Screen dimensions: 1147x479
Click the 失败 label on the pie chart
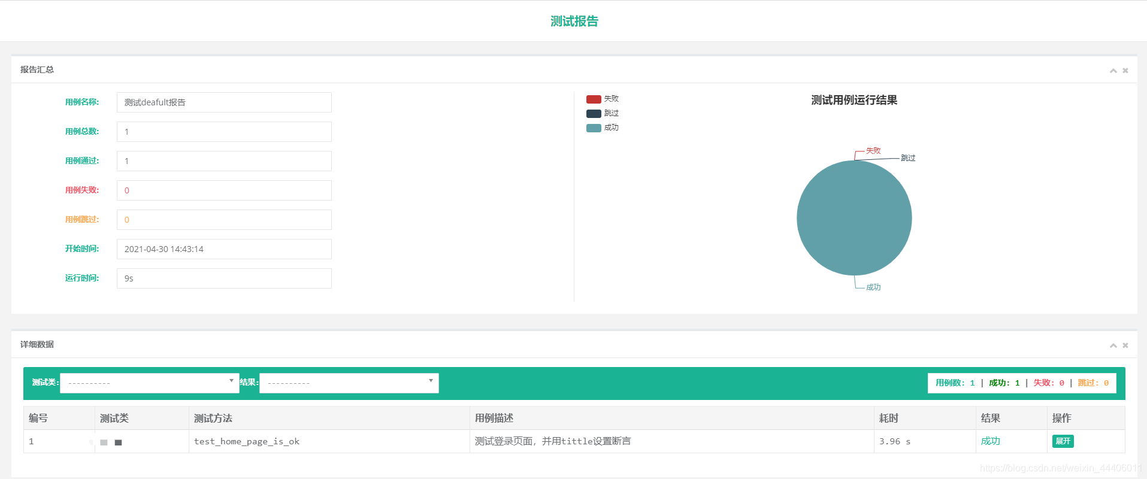[x=873, y=151]
